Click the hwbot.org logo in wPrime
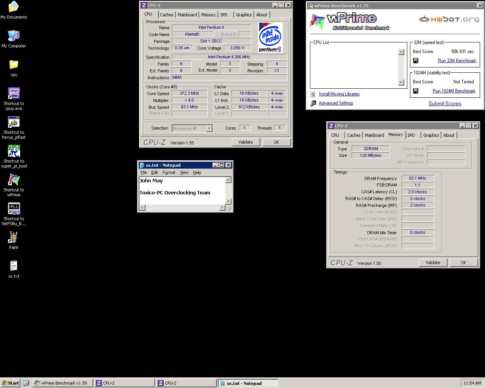485x388 pixels. tap(449, 19)
